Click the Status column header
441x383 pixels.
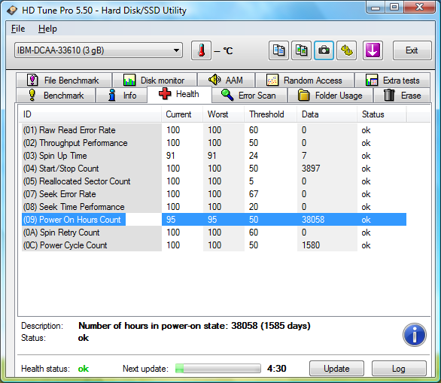tap(382, 114)
